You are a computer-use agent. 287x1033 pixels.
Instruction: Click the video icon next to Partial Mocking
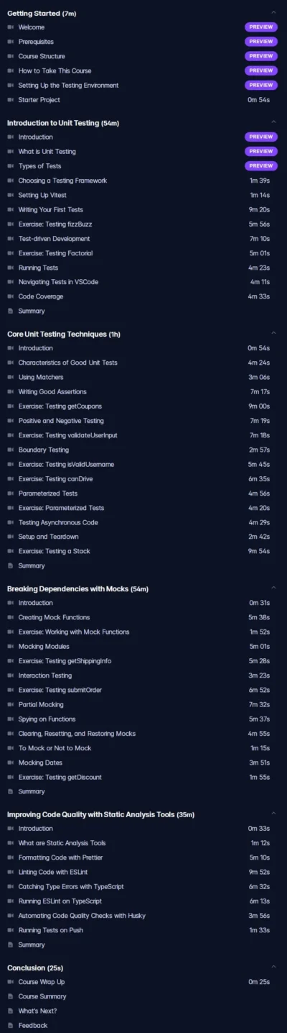pos(10,704)
